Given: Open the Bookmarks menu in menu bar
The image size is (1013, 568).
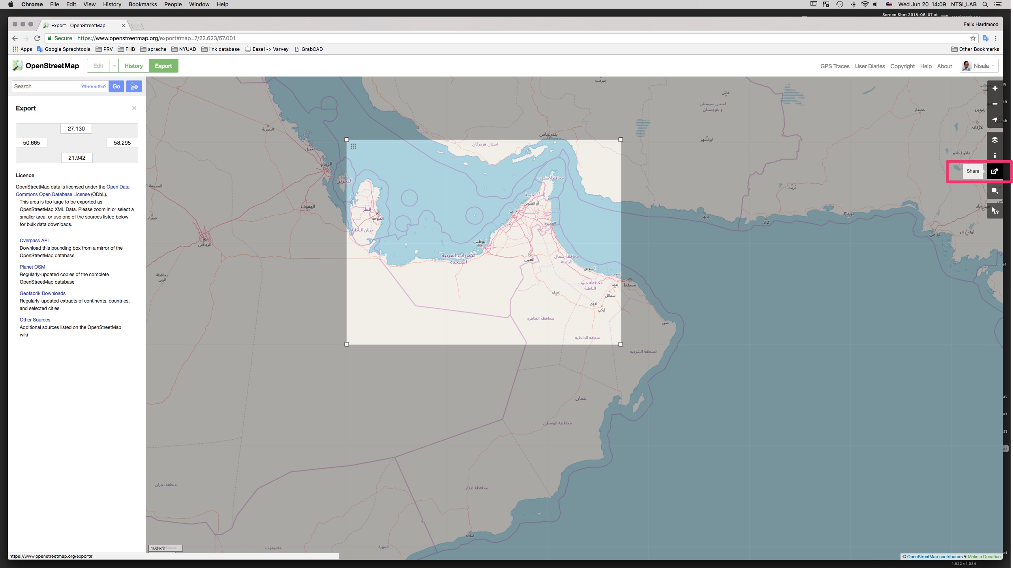Looking at the screenshot, I should tap(143, 4).
